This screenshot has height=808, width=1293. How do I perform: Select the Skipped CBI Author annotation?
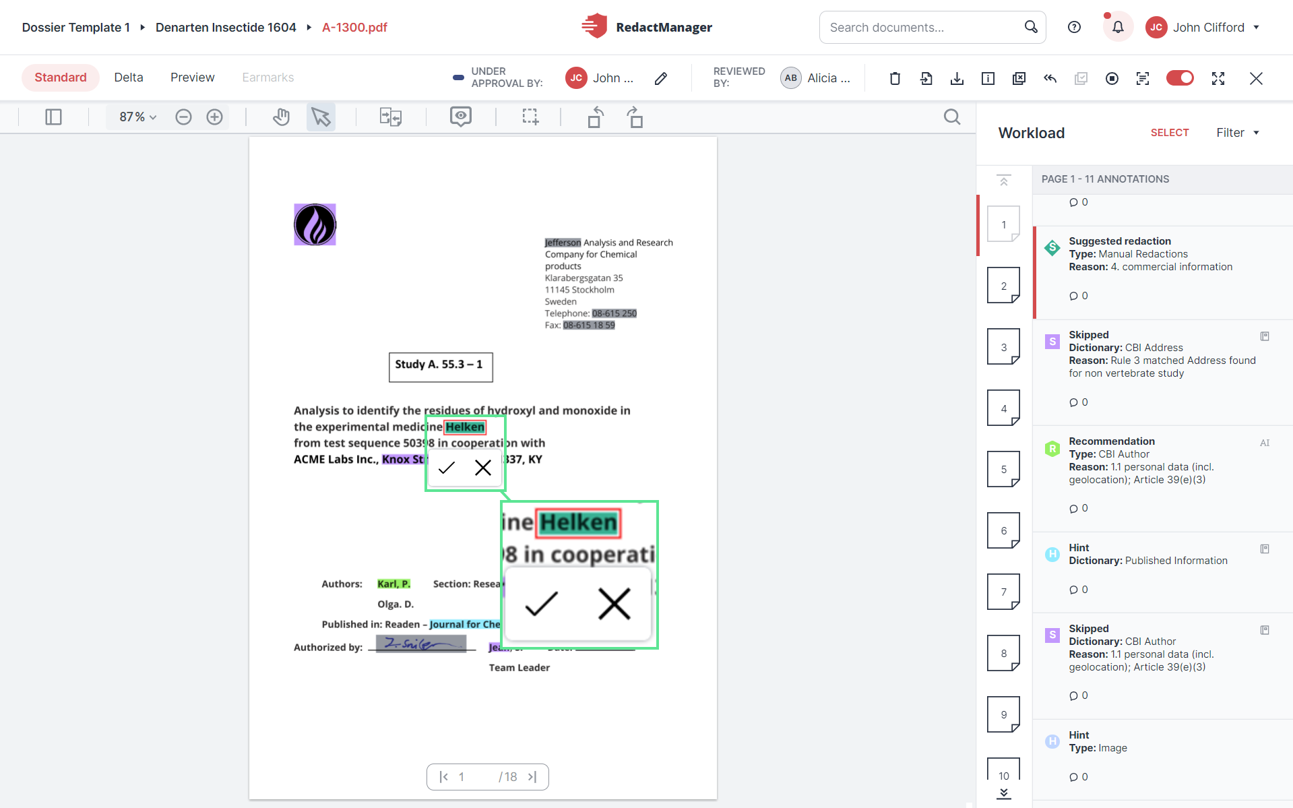[x=1164, y=666]
